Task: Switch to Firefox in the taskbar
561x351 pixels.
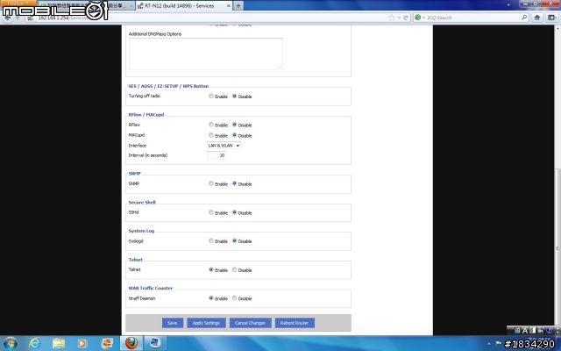Action: (131, 343)
